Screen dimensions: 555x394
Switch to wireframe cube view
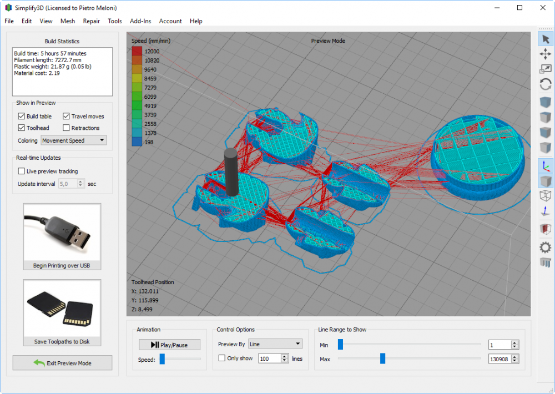coord(546,196)
